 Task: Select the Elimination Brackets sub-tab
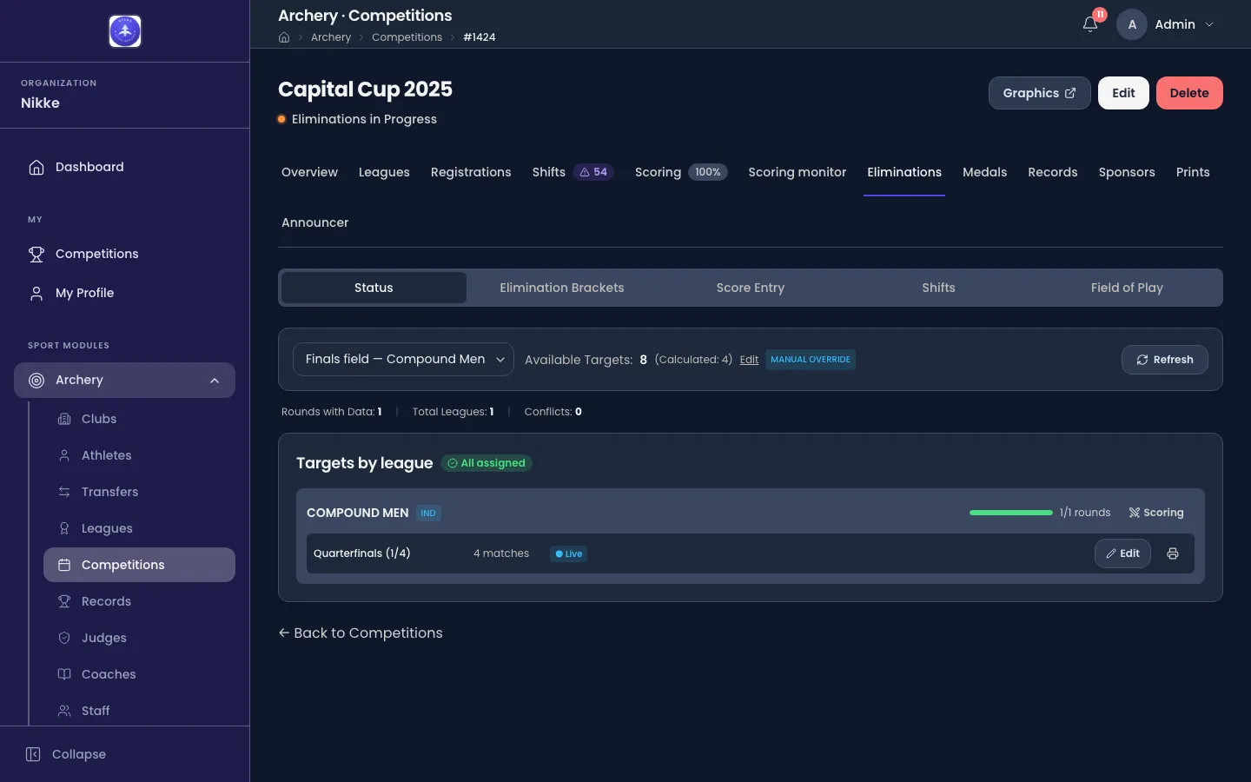point(562,288)
